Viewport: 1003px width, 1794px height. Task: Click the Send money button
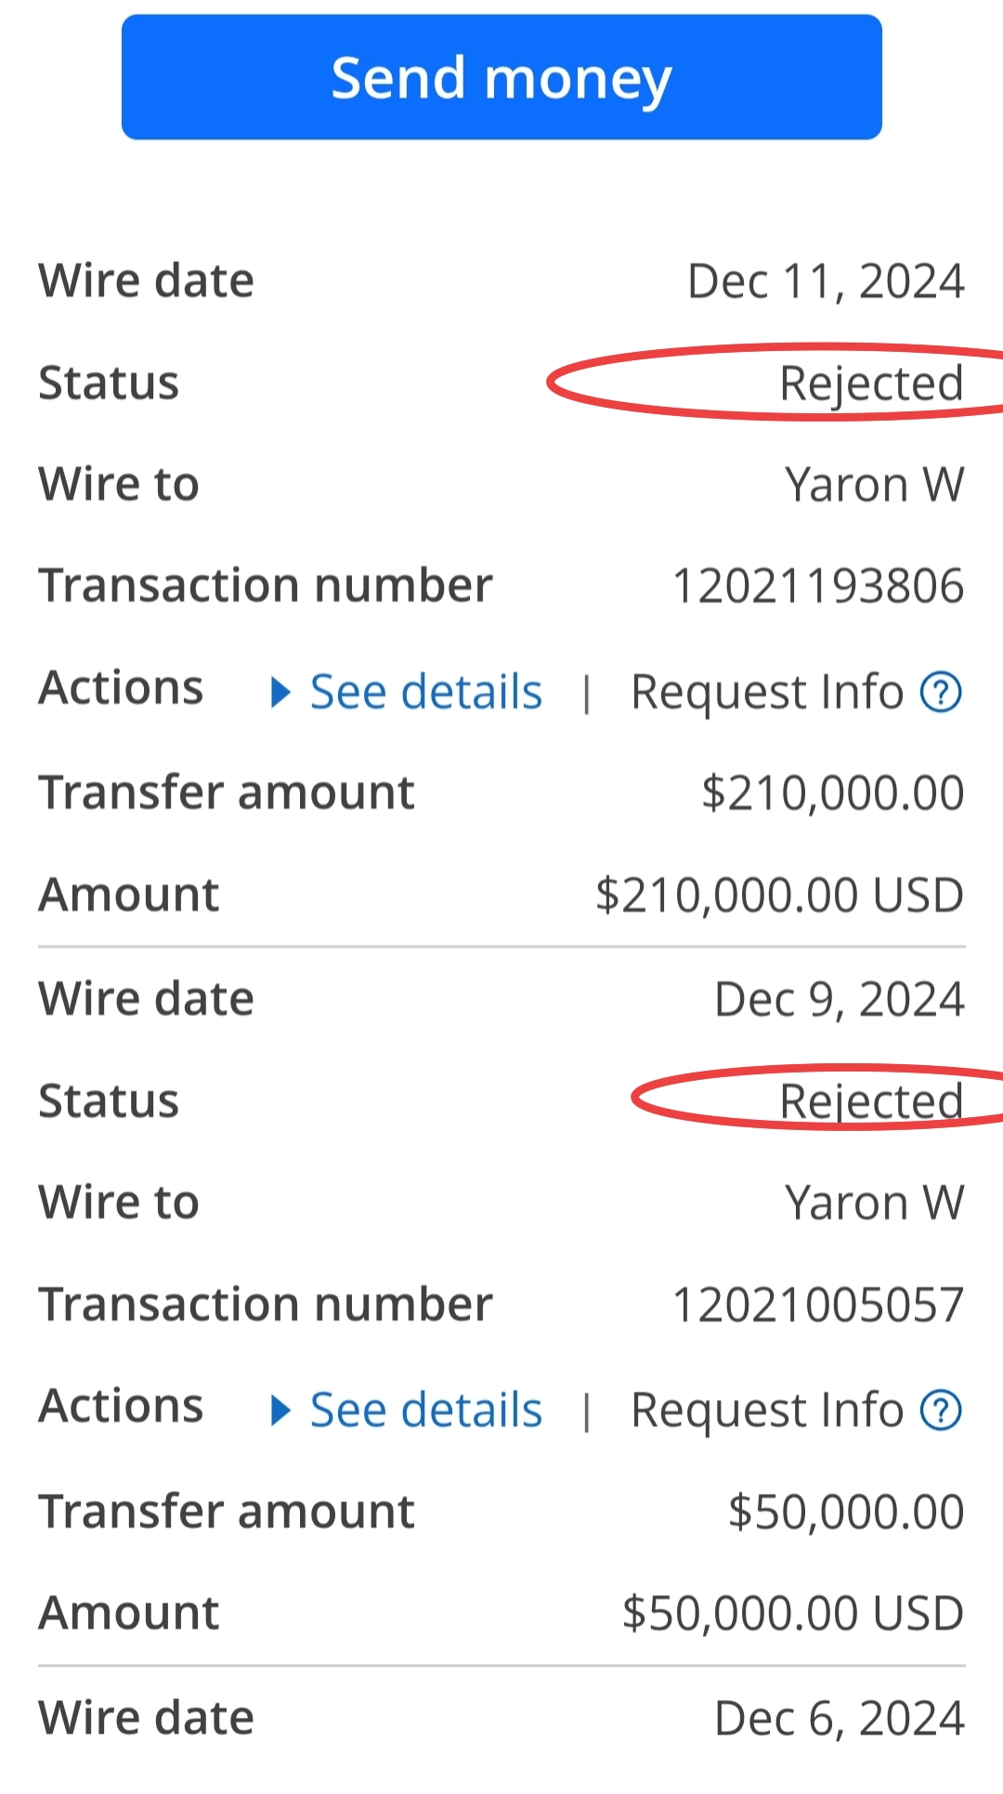[501, 77]
